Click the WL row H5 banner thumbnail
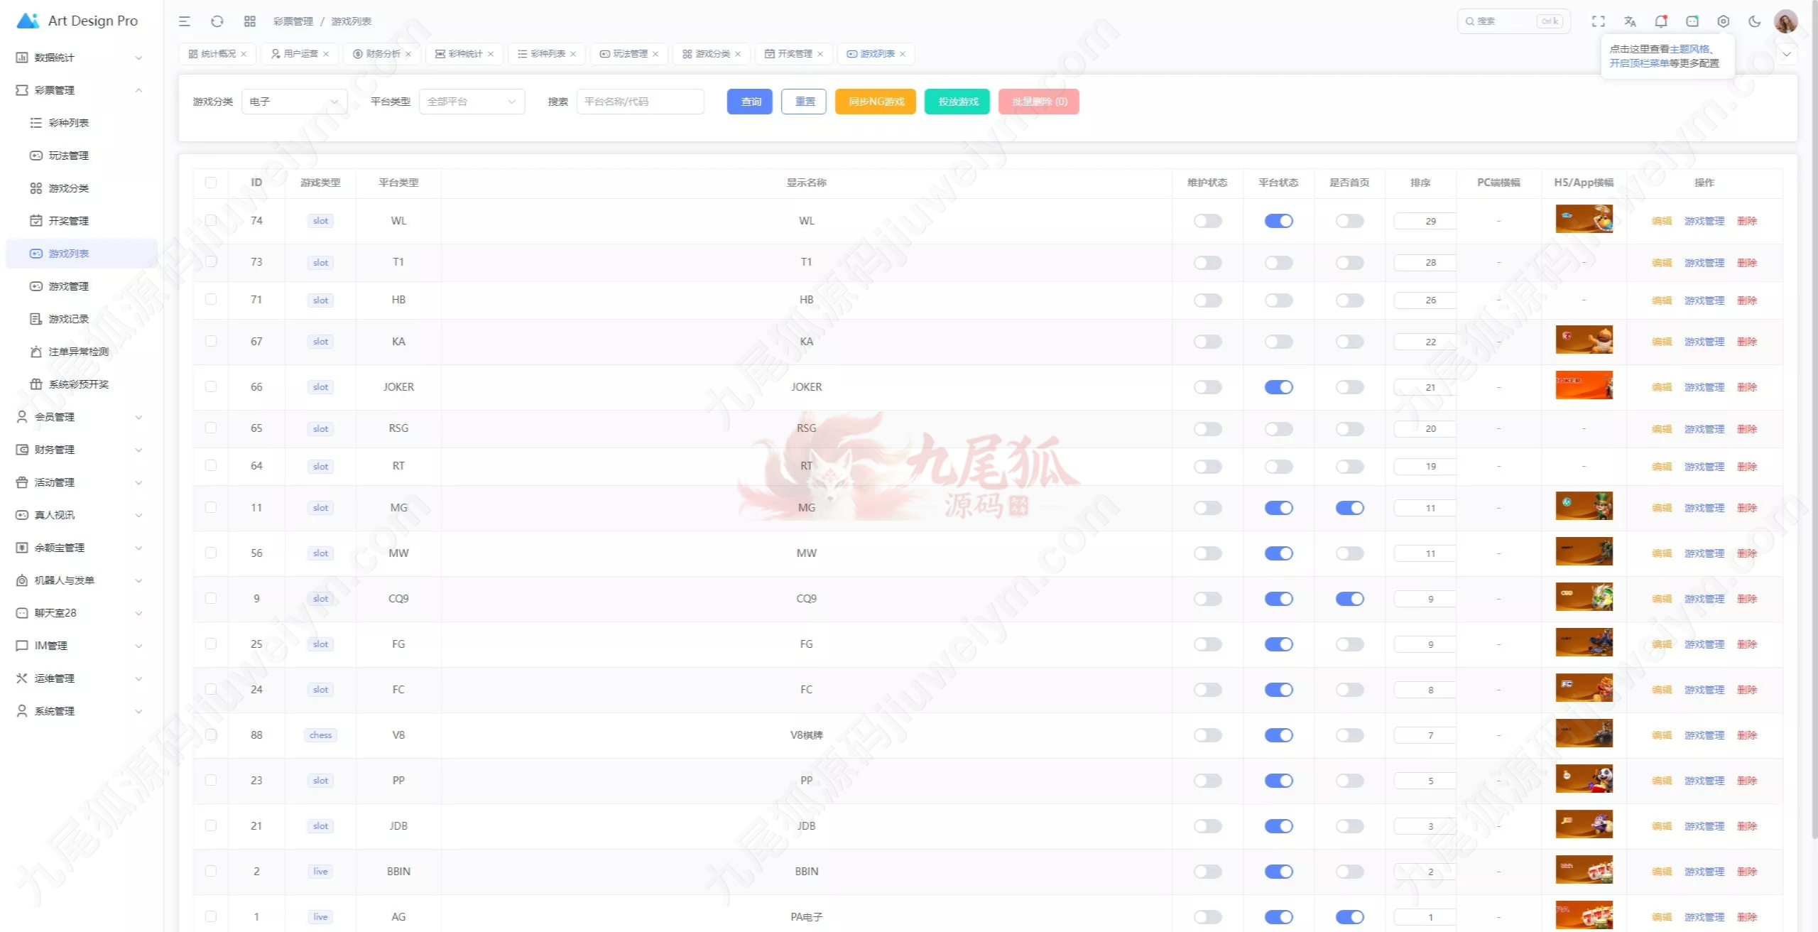This screenshot has width=1818, height=932. tap(1584, 219)
